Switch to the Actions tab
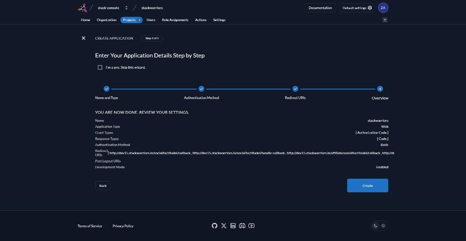The width and height of the screenshot is (466, 241). pyautogui.click(x=201, y=20)
